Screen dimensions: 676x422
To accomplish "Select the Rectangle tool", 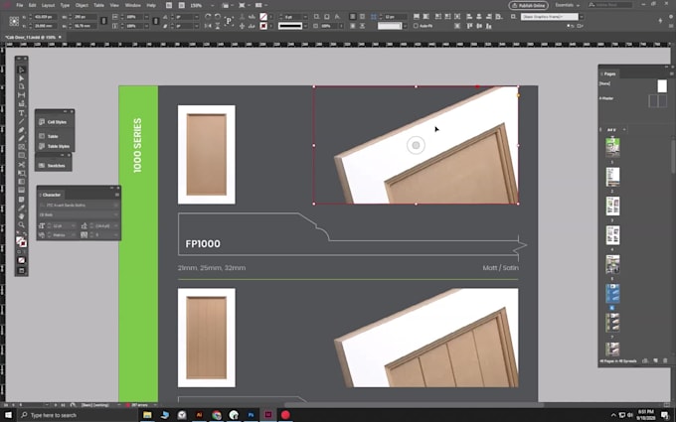I will click(x=21, y=156).
